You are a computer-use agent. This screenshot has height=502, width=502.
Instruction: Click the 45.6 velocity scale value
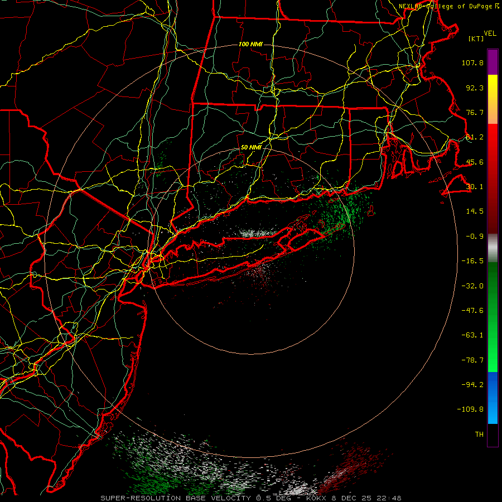pos(475,162)
